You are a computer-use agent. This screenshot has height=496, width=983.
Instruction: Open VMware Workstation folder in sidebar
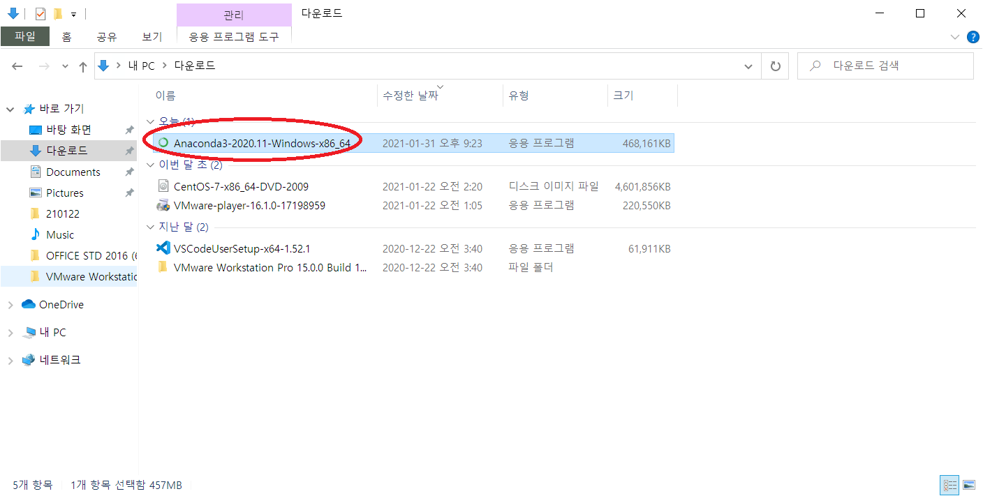(91, 277)
